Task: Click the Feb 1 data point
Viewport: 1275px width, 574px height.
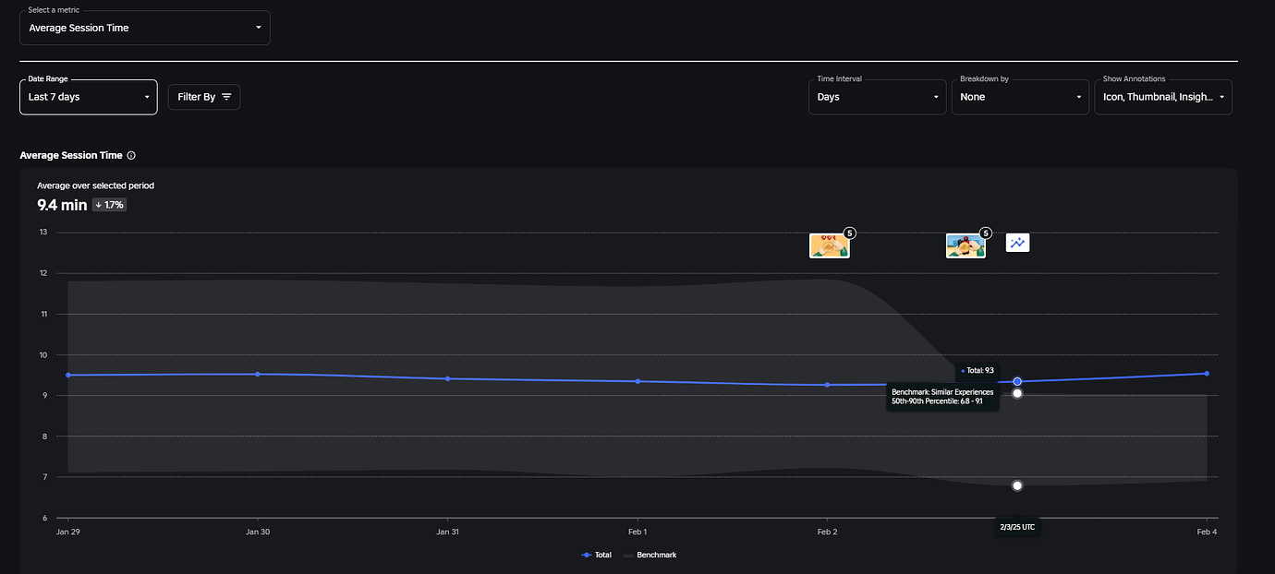Action: pyautogui.click(x=637, y=381)
